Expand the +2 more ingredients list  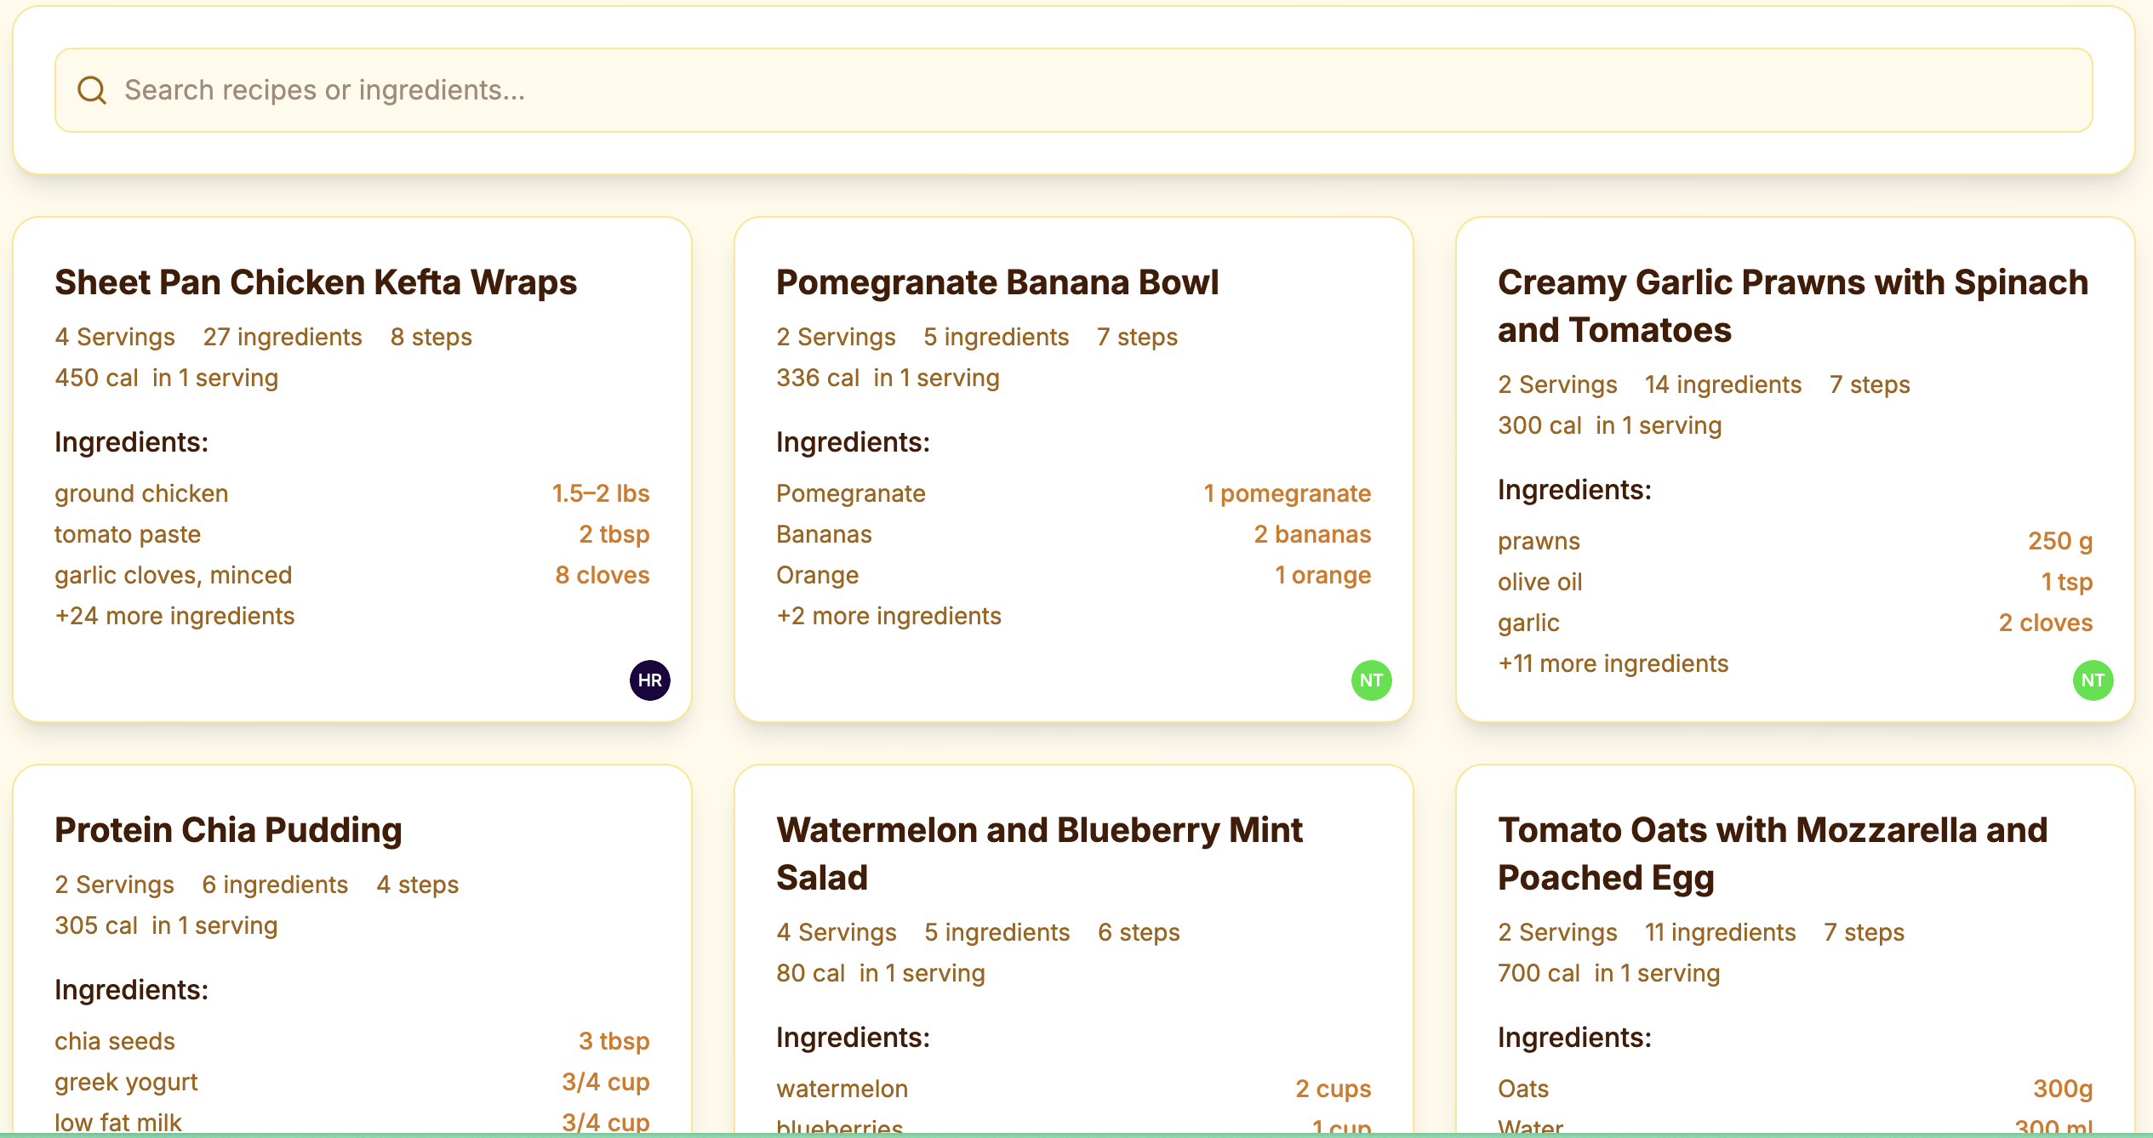pos(888,616)
